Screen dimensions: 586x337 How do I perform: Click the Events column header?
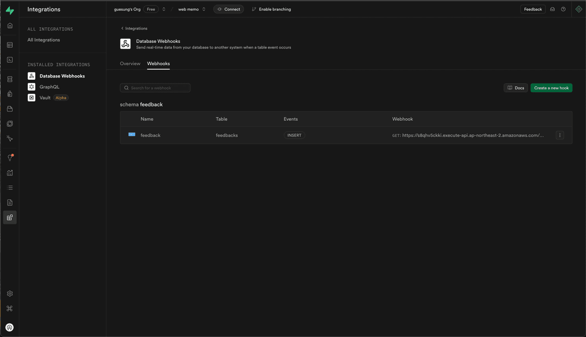pyautogui.click(x=290, y=119)
